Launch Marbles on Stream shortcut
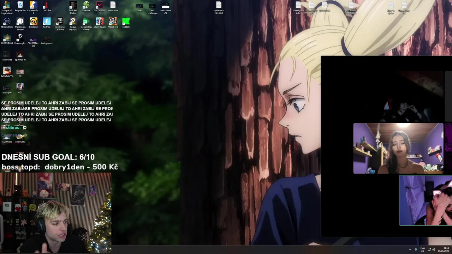 coord(20,24)
